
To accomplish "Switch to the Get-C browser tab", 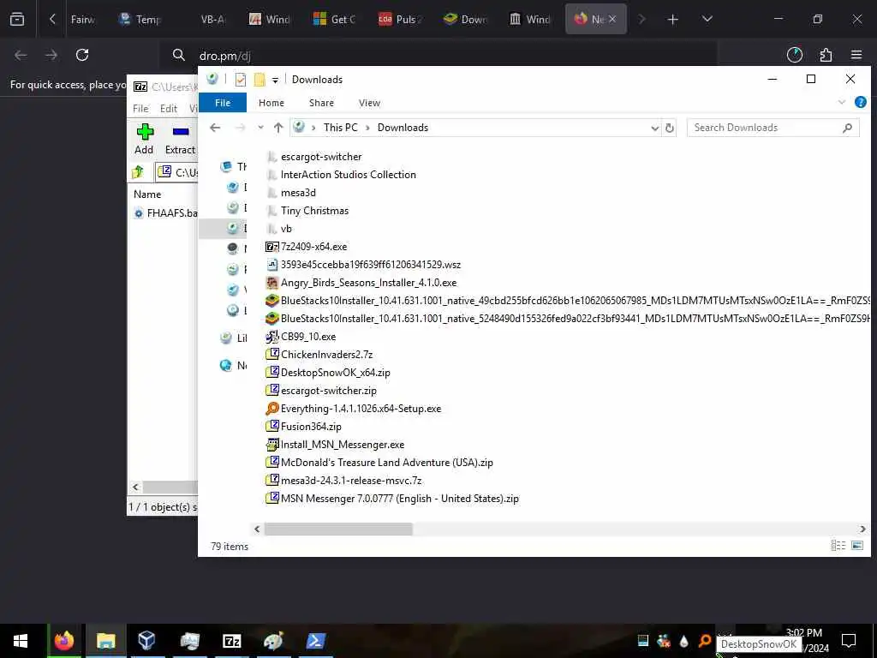I will [x=335, y=20].
